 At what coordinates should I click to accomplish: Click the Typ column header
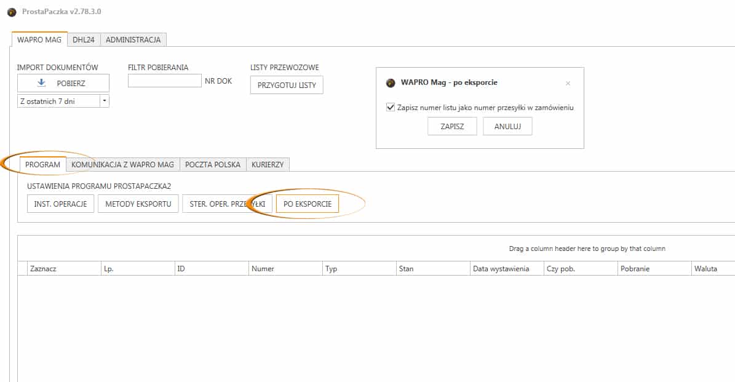click(359, 269)
